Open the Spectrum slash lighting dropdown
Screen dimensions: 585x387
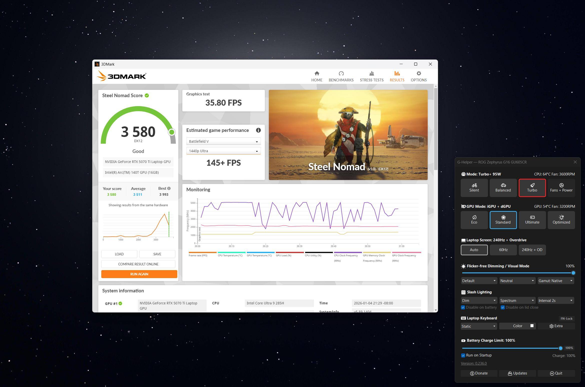pyautogui.click(x=517, y=300)
